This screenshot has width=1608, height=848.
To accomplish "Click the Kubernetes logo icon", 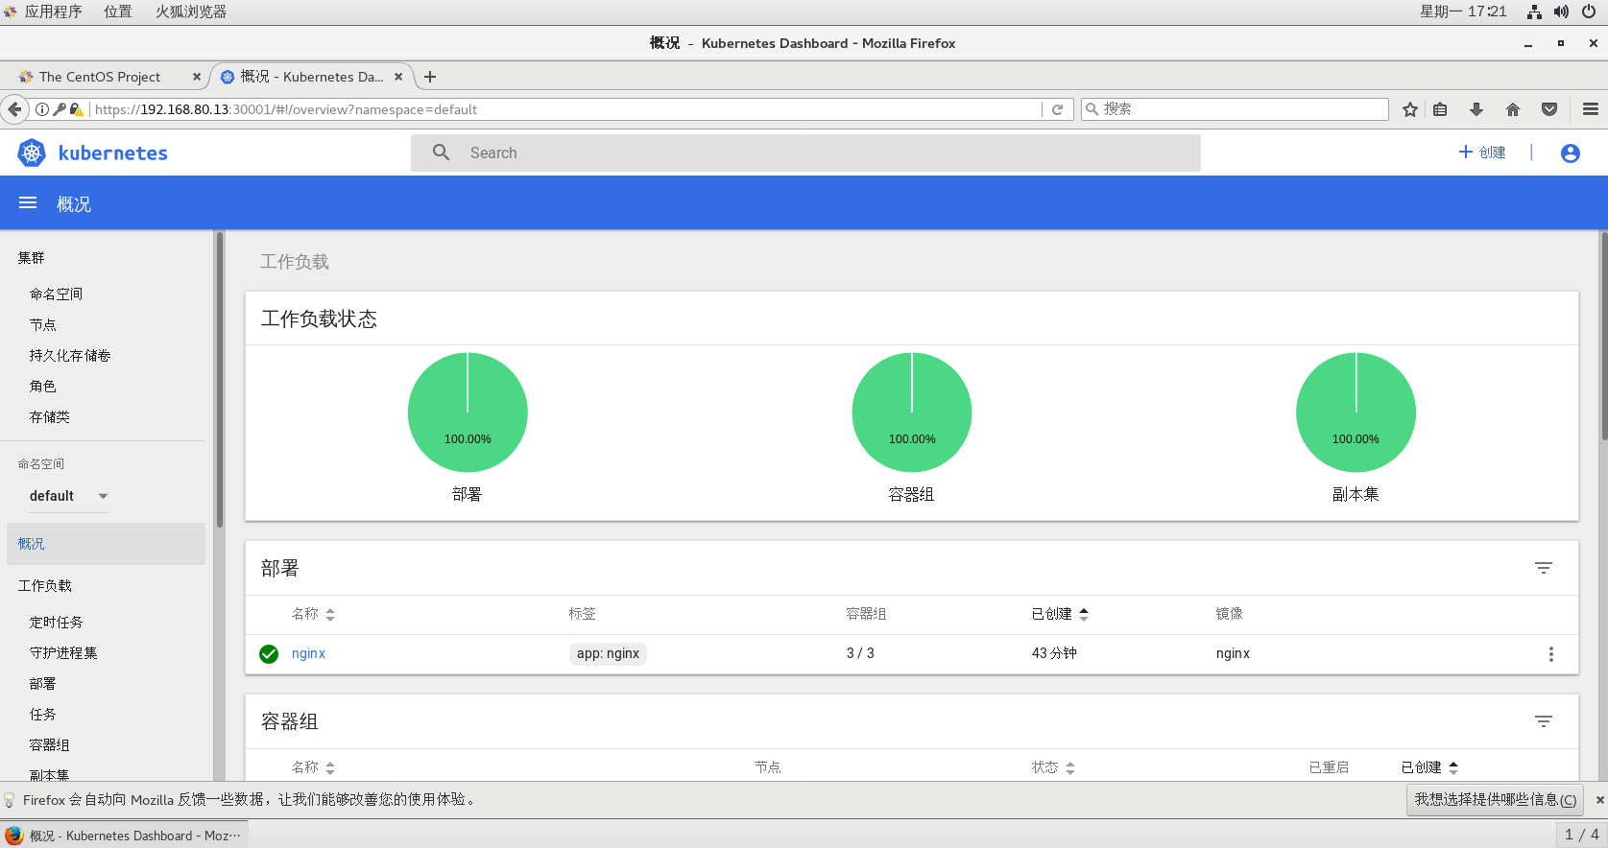I will [32, 153].
